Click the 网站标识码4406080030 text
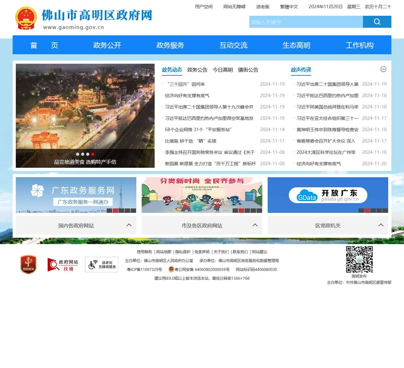 tap(257, 270)
